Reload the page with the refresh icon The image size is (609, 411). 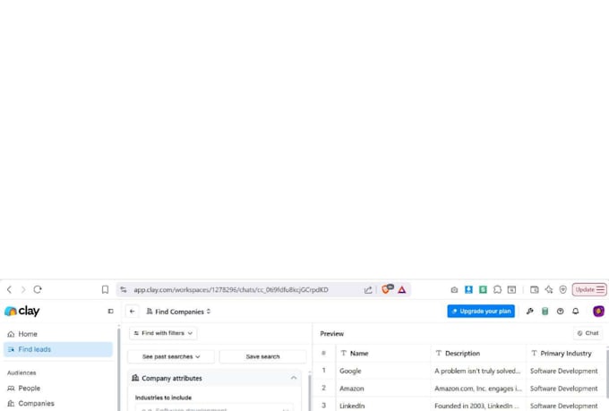pyautogui.click(x=38, y=289)
